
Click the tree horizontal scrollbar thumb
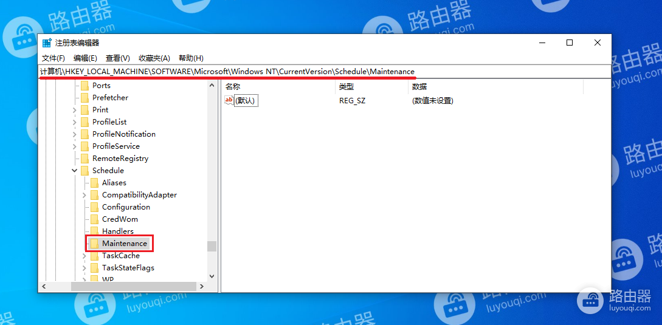(x=134, y=286)
